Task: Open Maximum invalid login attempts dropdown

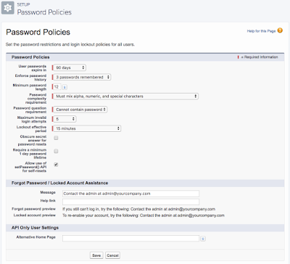Action: tap(65, 119)
